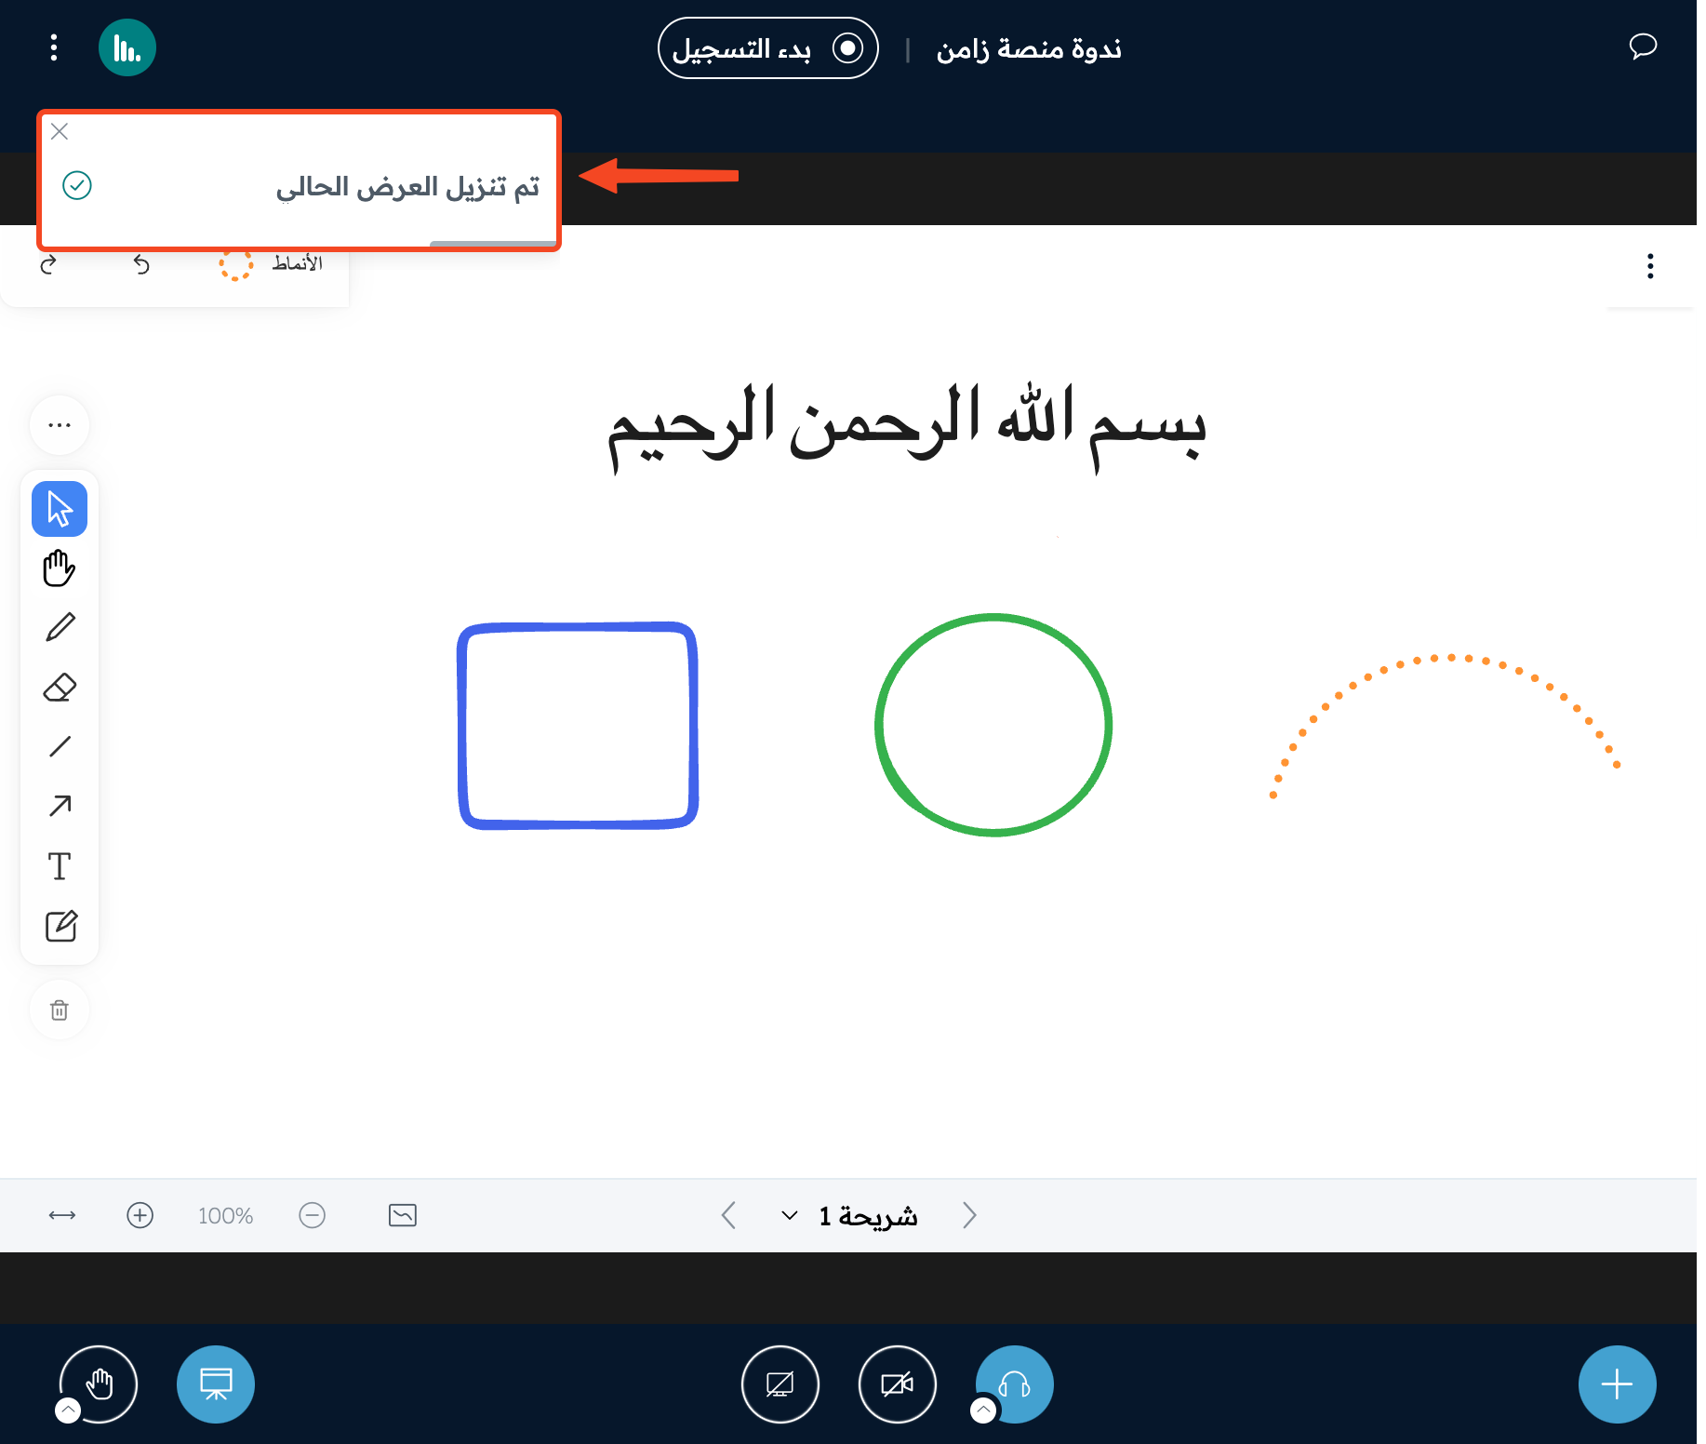This screenshot has height=1444, width=1706.
Task: Select the hand pan tool
Action: tap(60, 568)
